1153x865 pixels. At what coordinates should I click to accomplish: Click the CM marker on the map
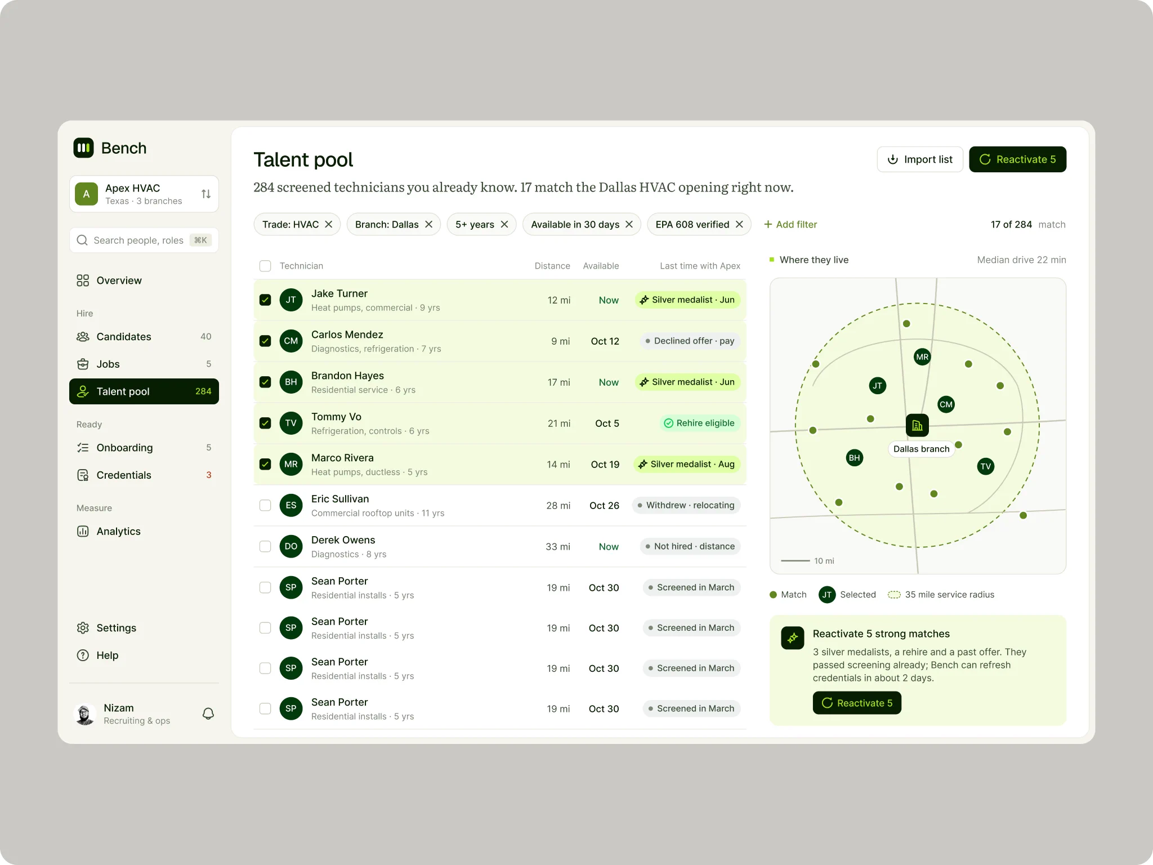[946, 404]
